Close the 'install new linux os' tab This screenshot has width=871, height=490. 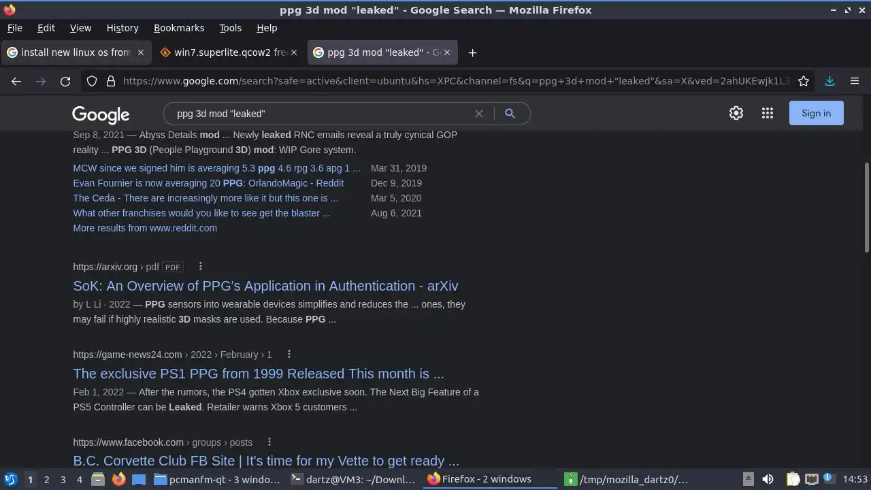[x=141, y=52]
